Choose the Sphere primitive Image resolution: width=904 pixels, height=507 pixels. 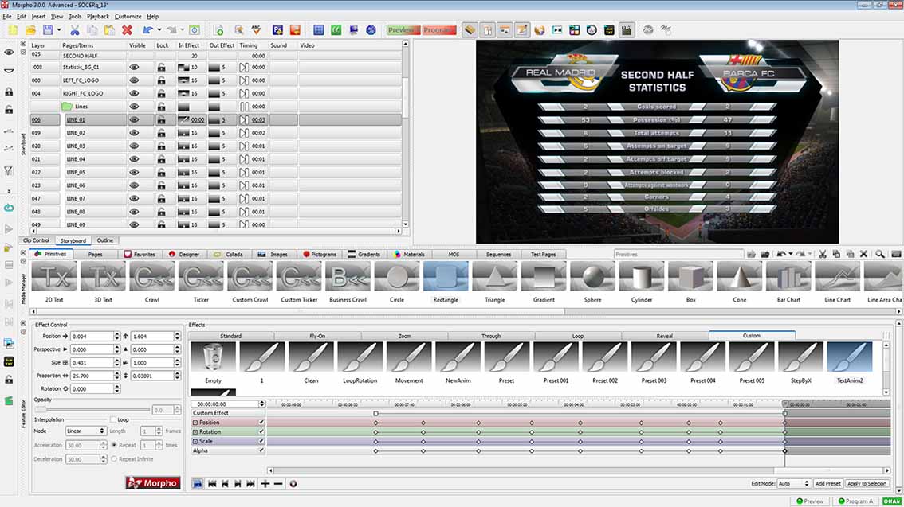pos(592,283)
